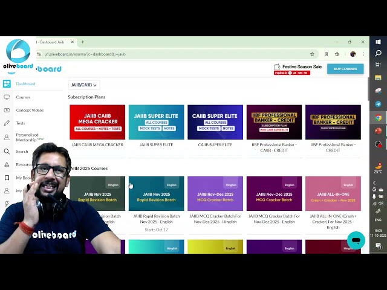387x290 pixels.
Task: Click the Personalised Mentorship icon
Action: click(x=7, y=137)
